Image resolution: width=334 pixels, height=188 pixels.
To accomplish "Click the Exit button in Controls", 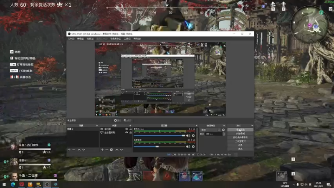I will pos(240,149).
